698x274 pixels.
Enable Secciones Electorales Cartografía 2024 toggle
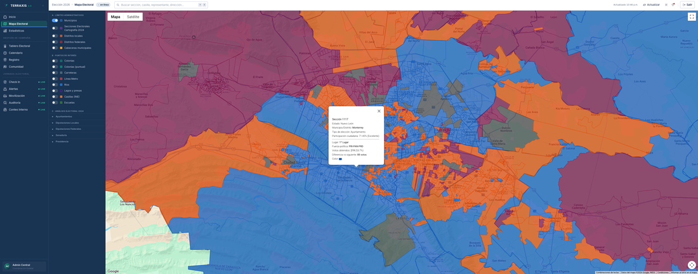point(55,28)
